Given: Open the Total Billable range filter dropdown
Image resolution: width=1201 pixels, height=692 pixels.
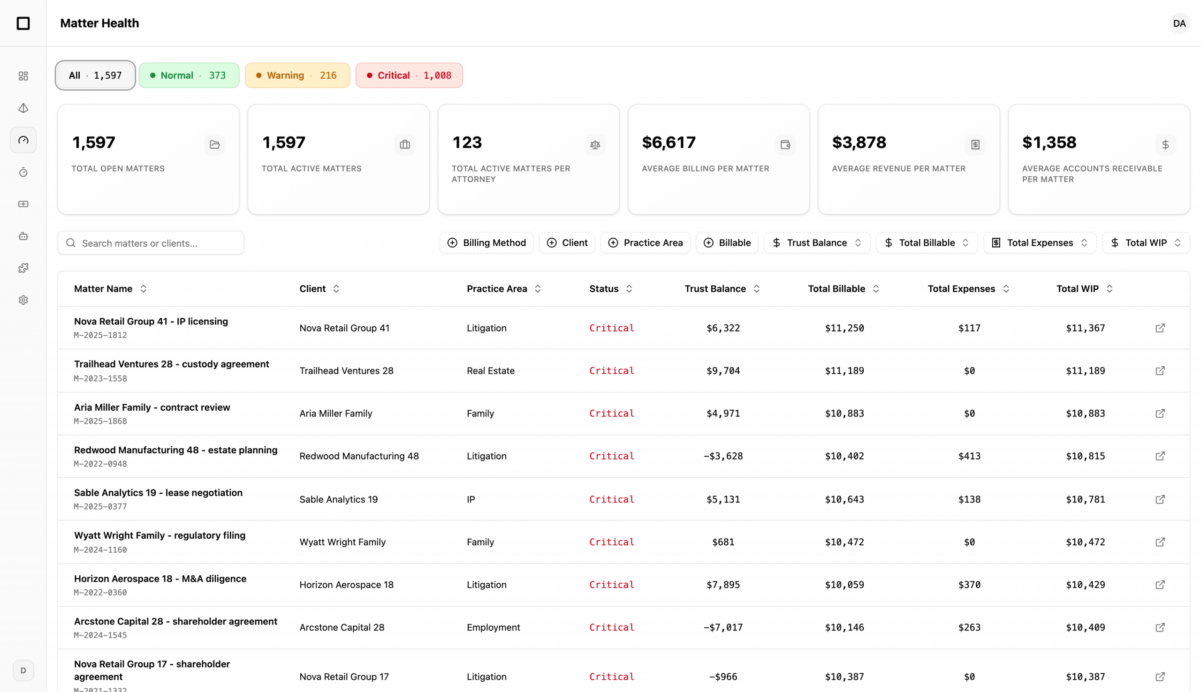Looking at the screenshot, I should tap(927, 243).
